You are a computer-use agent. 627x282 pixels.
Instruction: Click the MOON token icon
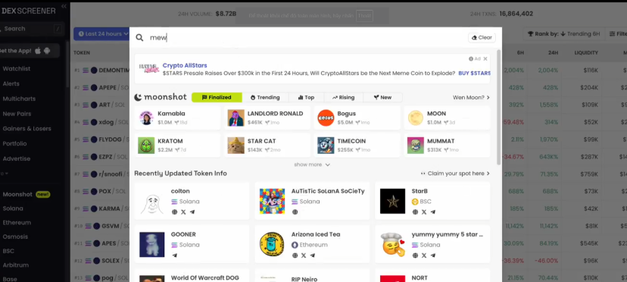416,117
